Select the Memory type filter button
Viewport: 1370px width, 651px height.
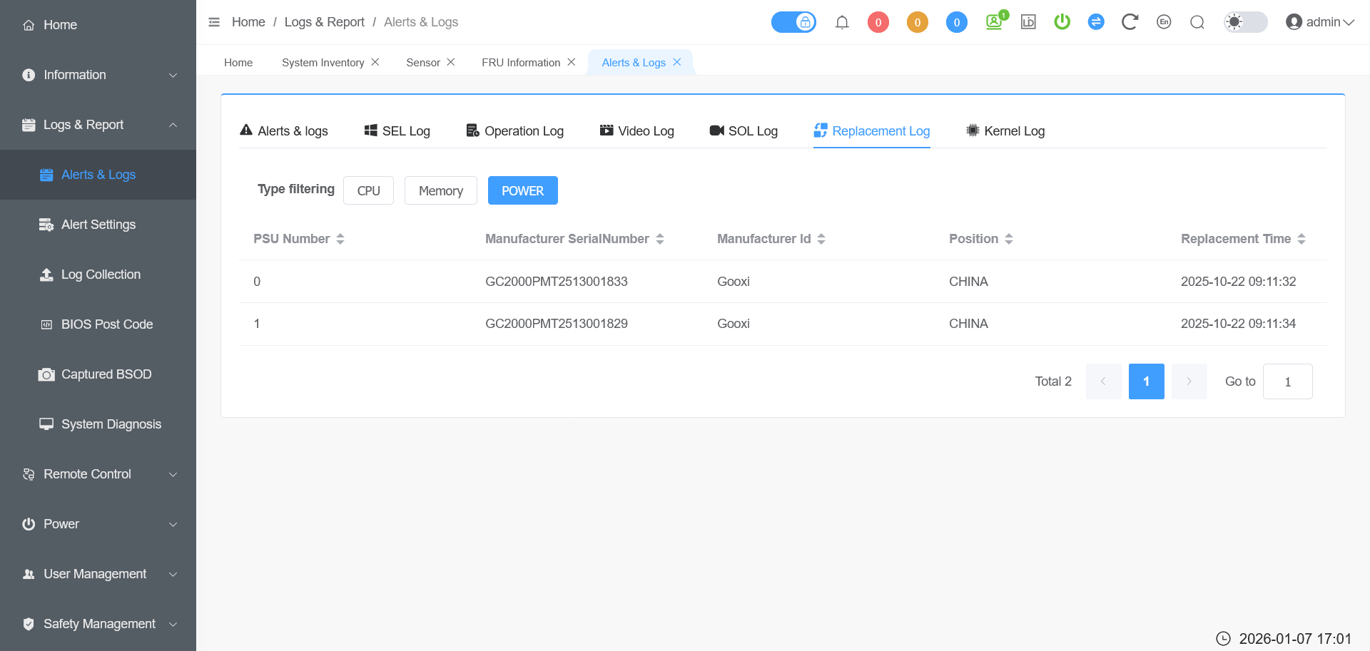pyautogui.click(x=440, y=190)
